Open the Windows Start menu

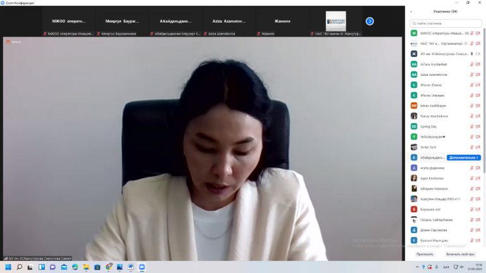(8, 267)
